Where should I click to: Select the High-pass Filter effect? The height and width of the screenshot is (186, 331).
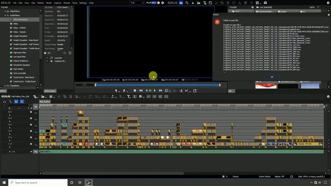20,53
